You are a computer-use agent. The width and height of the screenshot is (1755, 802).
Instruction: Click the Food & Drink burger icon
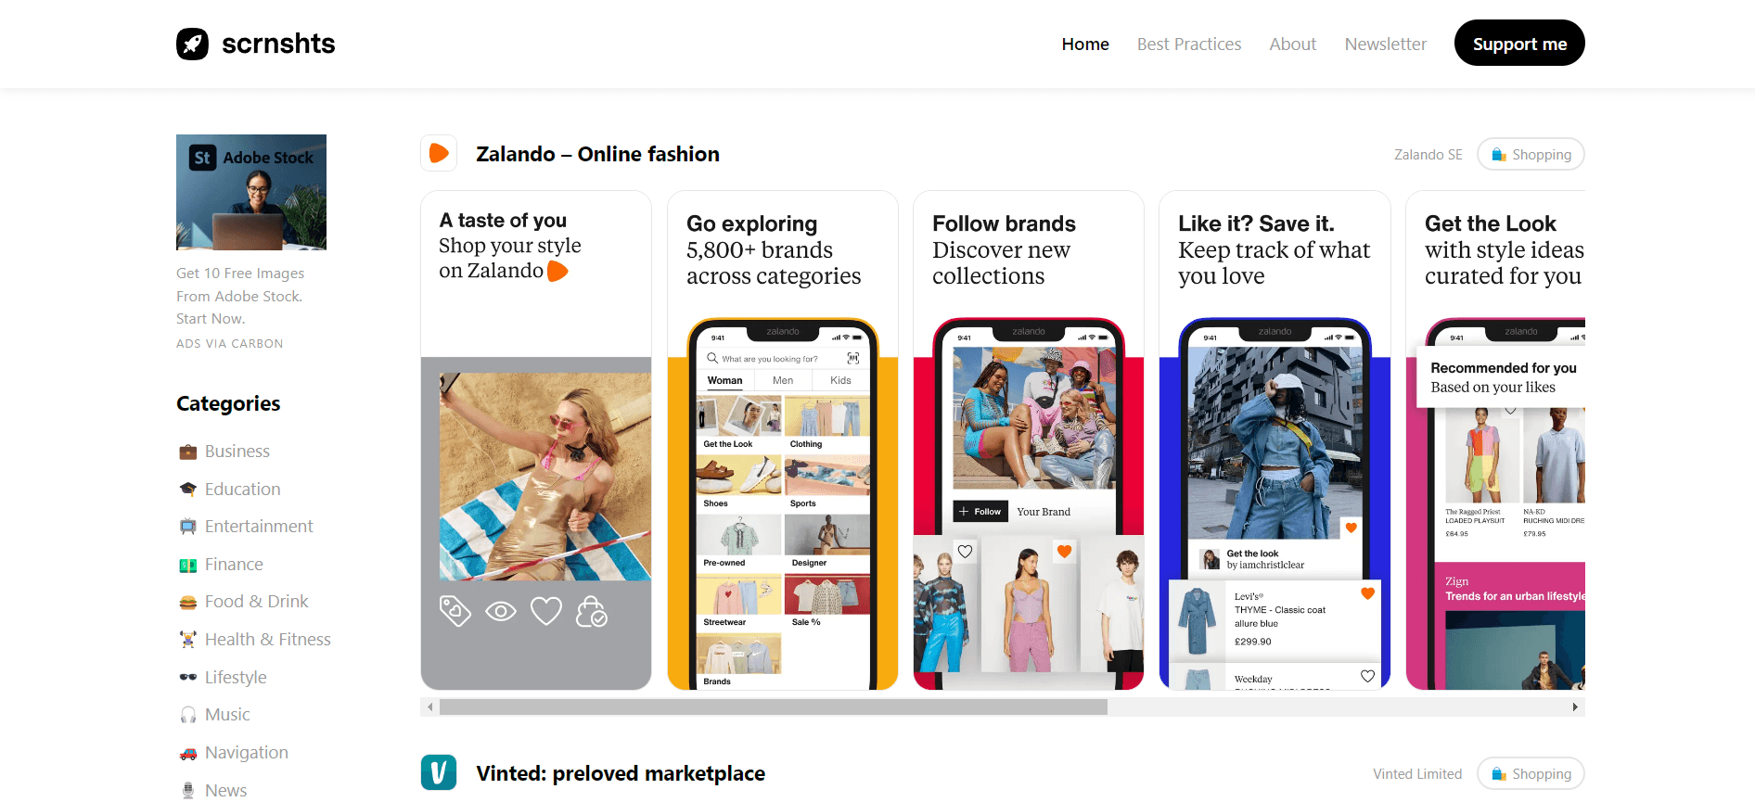coord(188,602)
